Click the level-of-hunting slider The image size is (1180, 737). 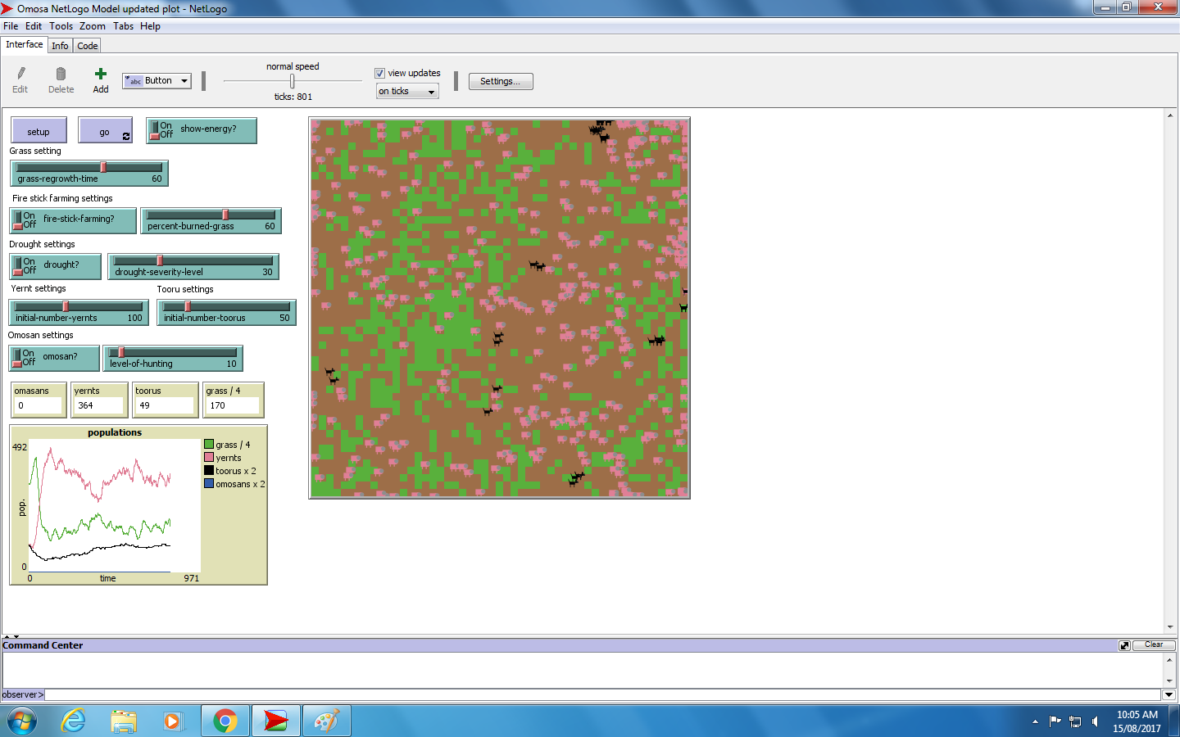tap(173, 358)
